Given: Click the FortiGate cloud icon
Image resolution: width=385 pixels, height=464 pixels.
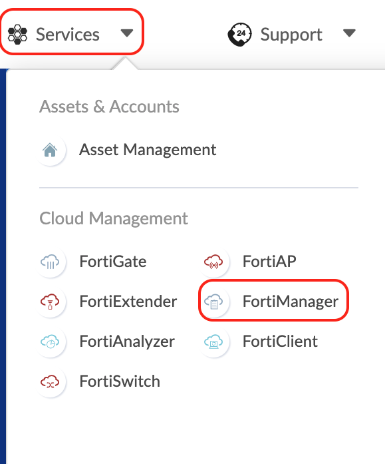Looking at the screenshot, I should pos(50,262).
